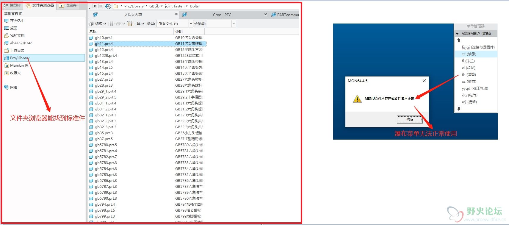509x225 pixels.
Task: Navigate to joint_fasten in the breadcrumb
Action: pos(175,6)
